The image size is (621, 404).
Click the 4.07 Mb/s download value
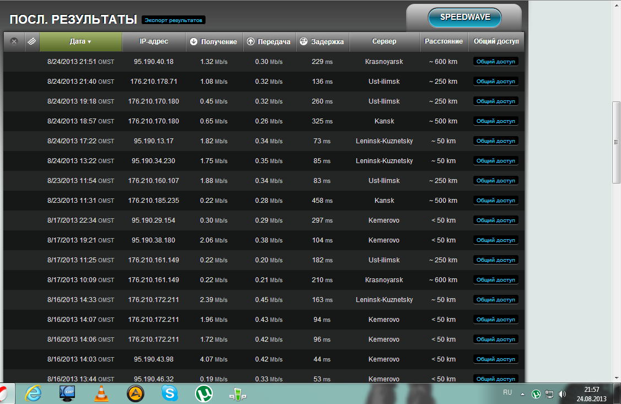click(213, 359)
